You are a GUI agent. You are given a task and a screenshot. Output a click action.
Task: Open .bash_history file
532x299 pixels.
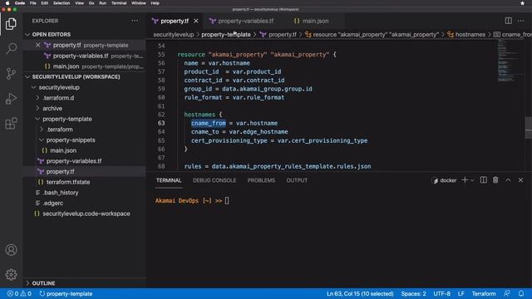coord(84,193)
